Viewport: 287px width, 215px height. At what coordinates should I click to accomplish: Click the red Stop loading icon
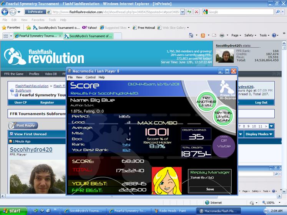click(x=196, y=12)
